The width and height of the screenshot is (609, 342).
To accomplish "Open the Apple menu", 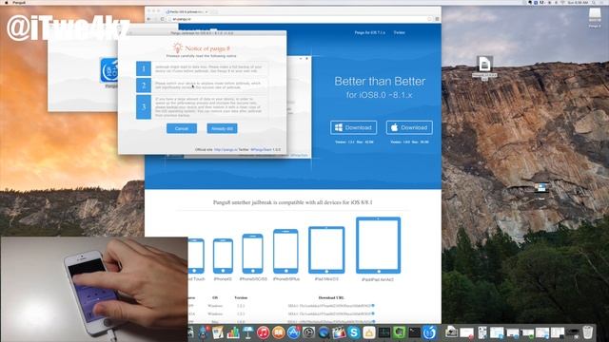I will pyautogui.click(x=6, y=2).
